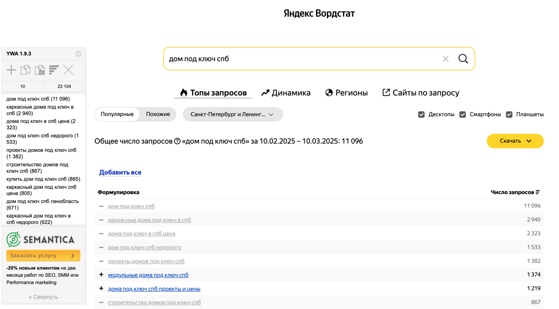Click the magnifier search icon
559x309 pixels.
click(463, 59)
